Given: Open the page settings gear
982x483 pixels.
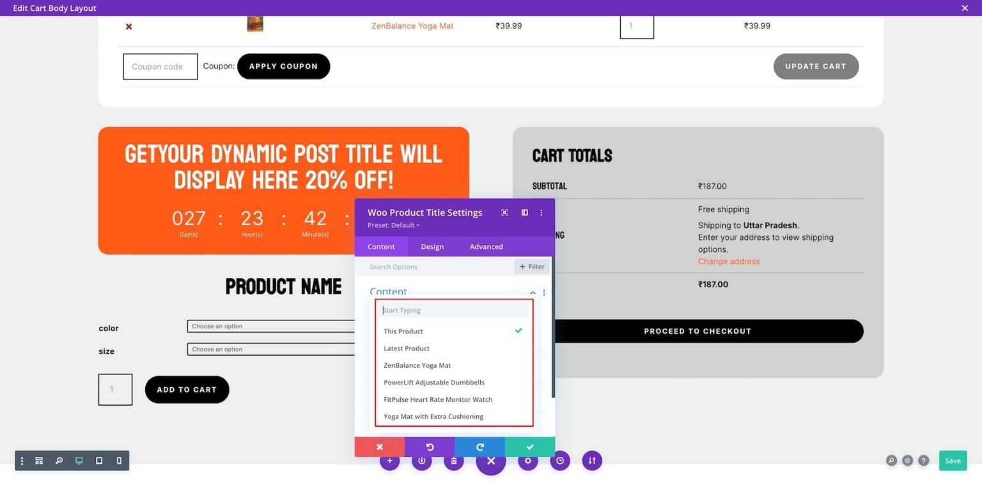Looking at the screenshot, I should coord(527,460).
